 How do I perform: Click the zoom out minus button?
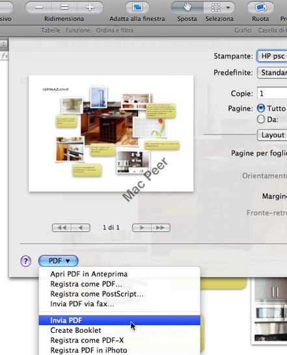click(x=39, y=7)
